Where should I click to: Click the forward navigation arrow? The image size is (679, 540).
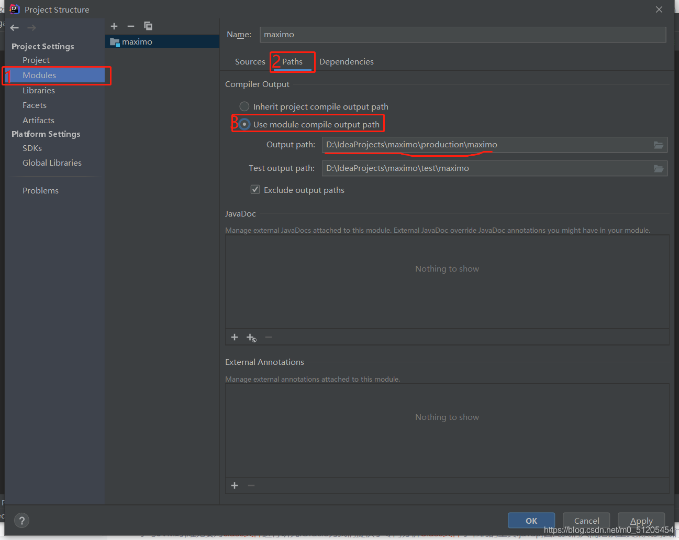pos(31,28)
